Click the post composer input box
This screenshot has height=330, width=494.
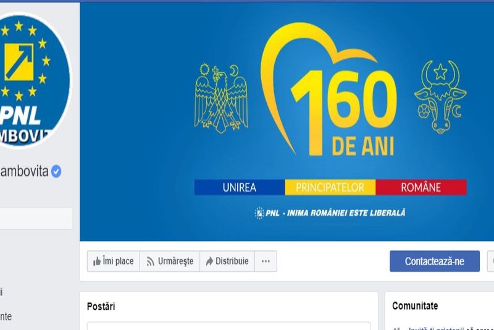228,326
